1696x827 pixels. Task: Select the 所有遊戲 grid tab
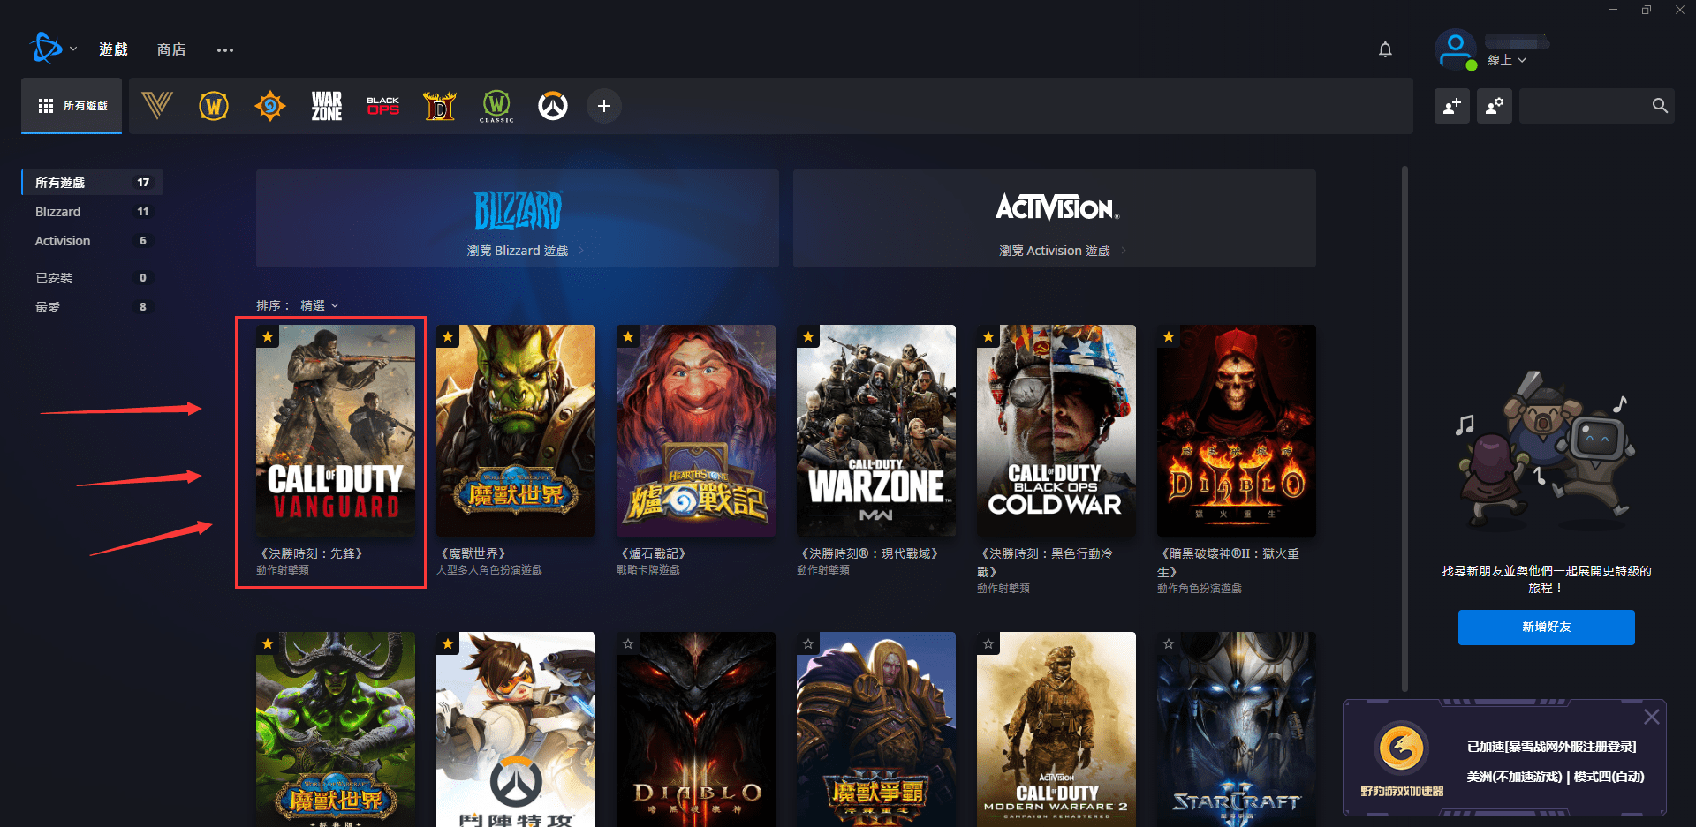coord(72,106)
